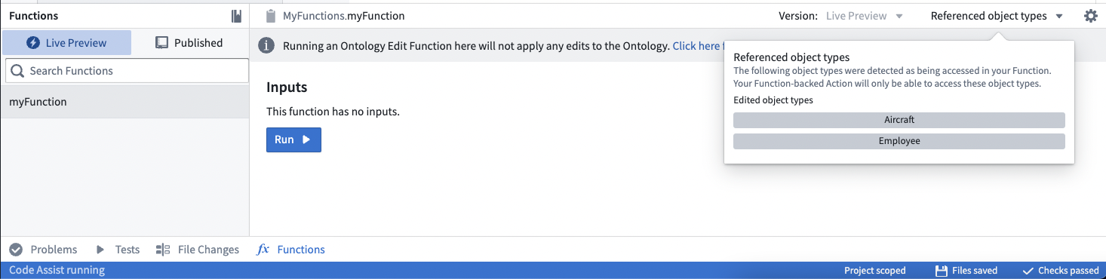
Task: Switch to Live Preview mode
Action: 66,43
